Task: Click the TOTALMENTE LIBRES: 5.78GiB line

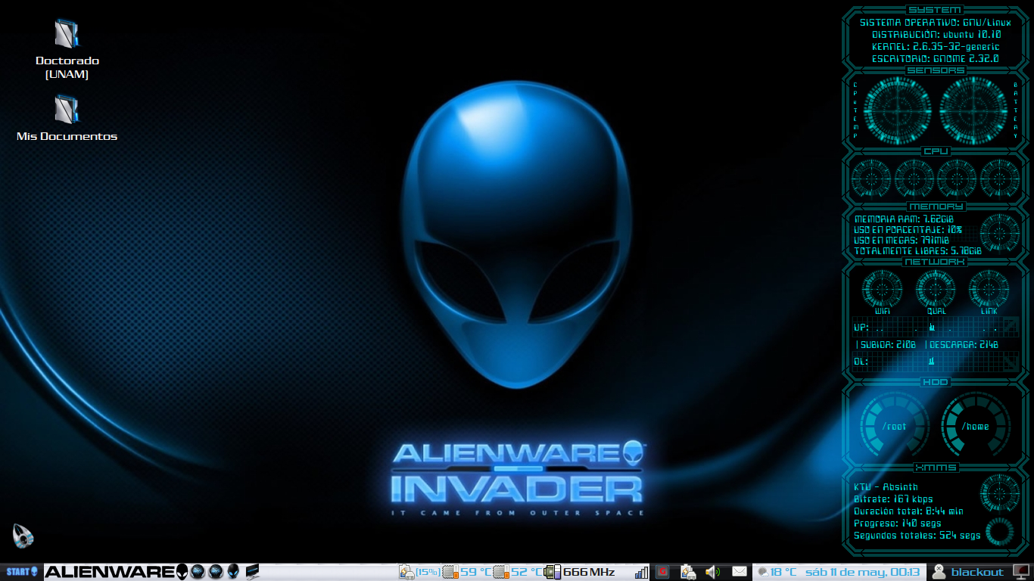Action: tap(918, 250)
